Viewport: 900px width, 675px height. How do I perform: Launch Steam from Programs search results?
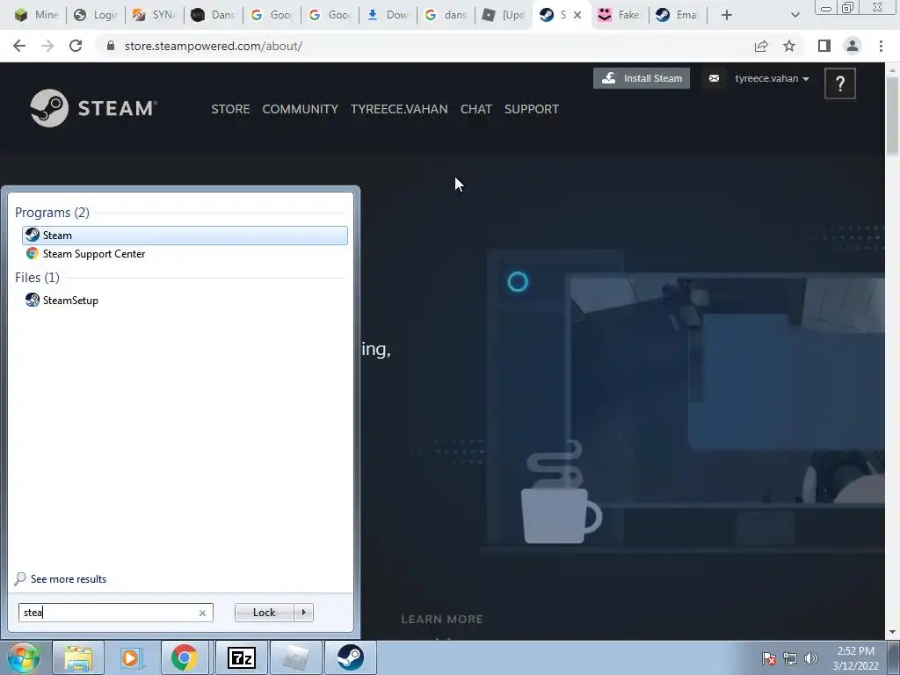(x=185, y=236)
